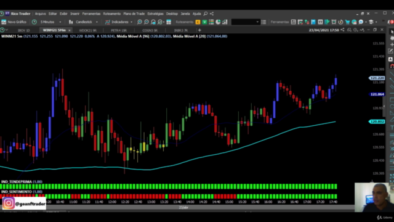The width and height of the screenshot is (394, 222).
Task: Open the Inserir menu
Action: point(75,14)
